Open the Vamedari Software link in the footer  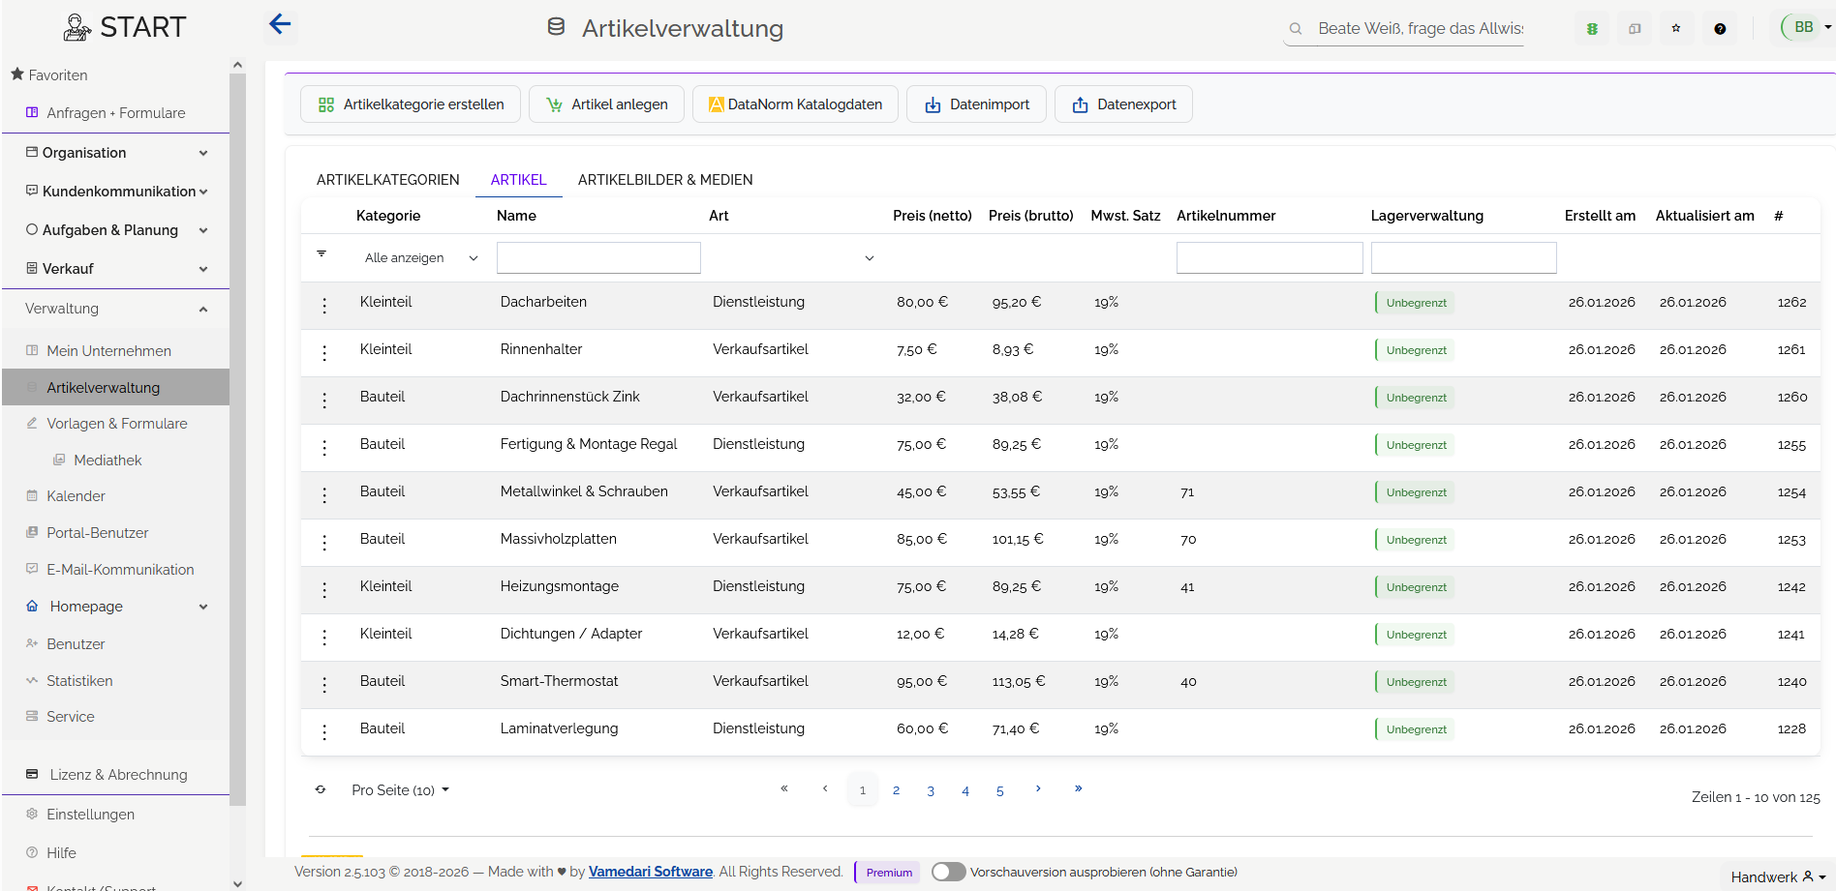point(650,871)
